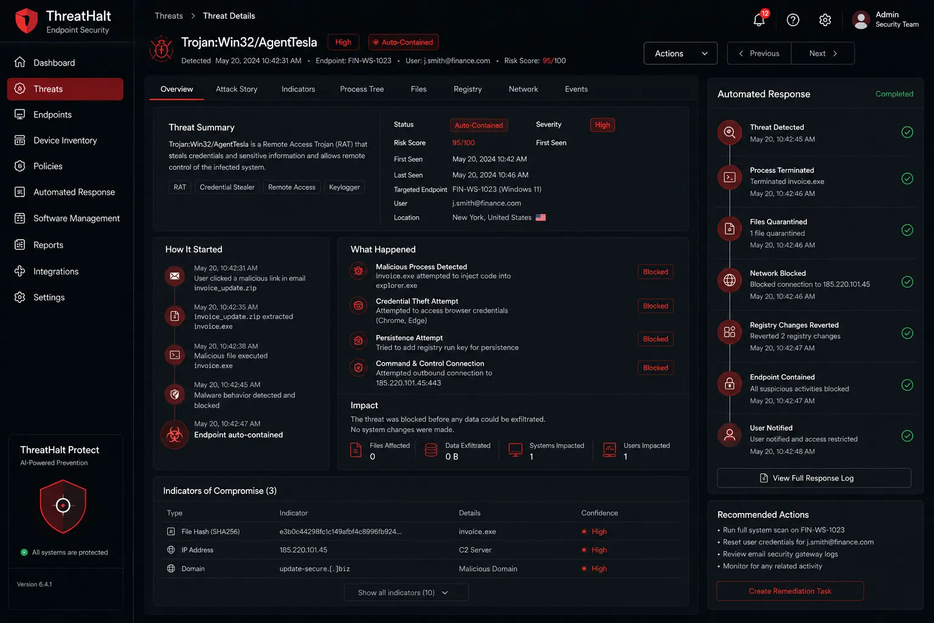Click View Full Response Log
934x623 pixels.
coord(814,478)
